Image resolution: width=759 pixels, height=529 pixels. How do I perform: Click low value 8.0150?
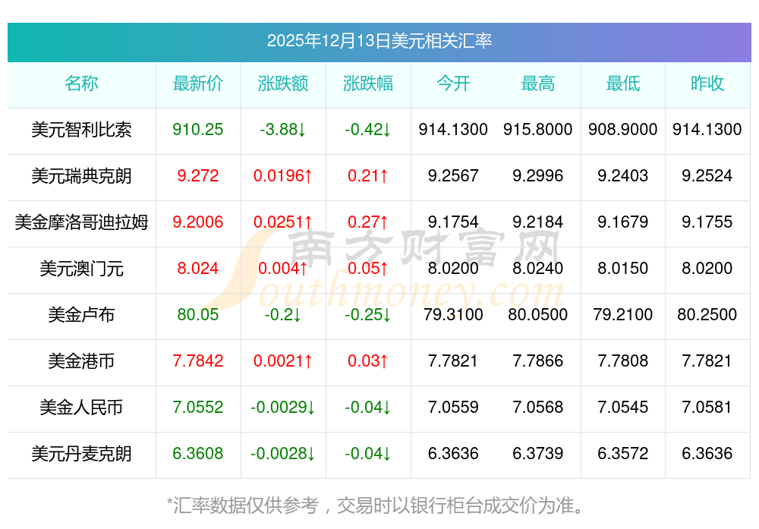click(622, 268)
